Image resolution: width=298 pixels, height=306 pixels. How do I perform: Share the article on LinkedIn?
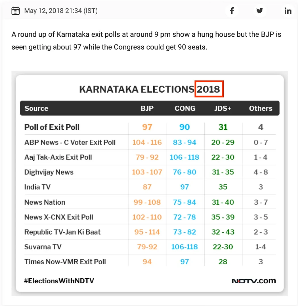click(288, 10)
